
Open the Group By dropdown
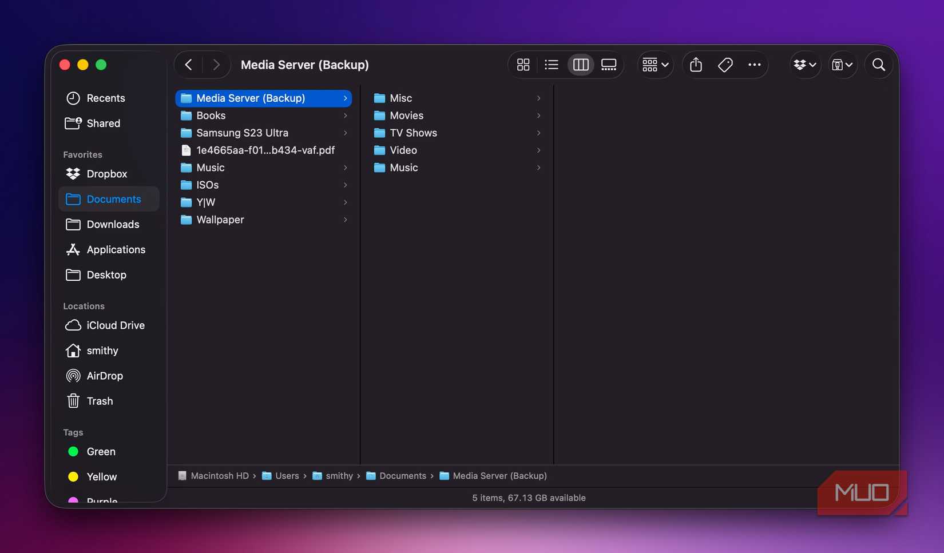(x=655, y=65)
